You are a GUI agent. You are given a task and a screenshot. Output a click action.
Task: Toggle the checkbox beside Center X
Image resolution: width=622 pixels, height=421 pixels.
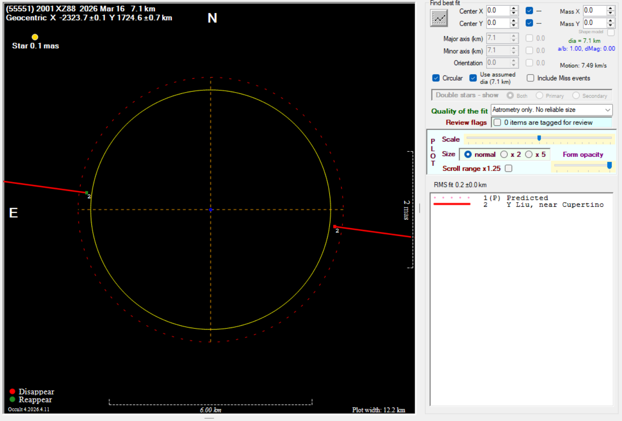pyautogui.click(x=529, y=11)
